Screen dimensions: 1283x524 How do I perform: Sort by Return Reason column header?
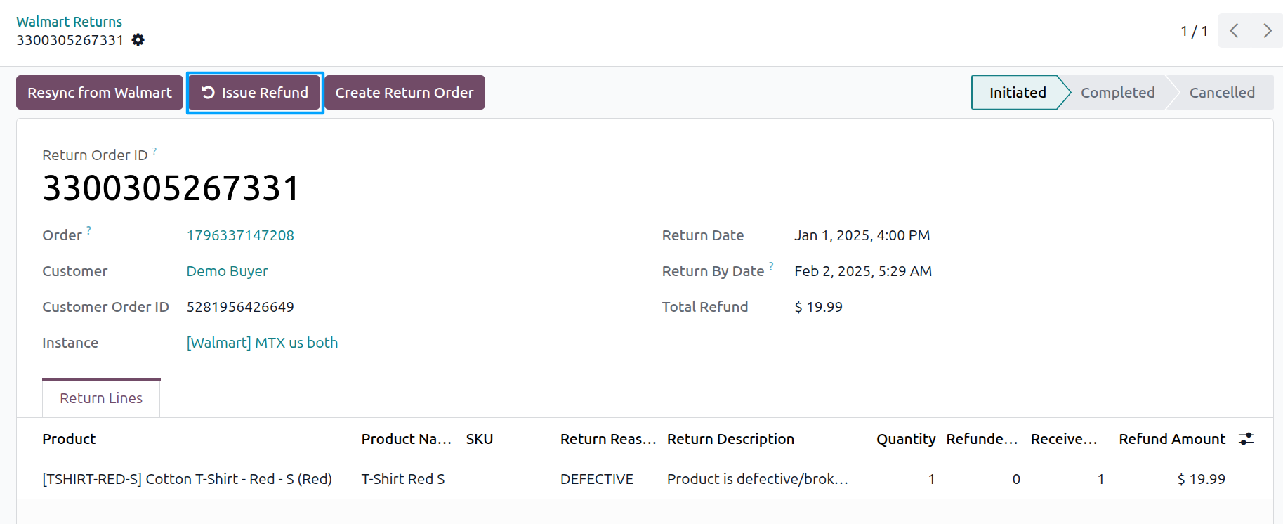click(608, 439)
